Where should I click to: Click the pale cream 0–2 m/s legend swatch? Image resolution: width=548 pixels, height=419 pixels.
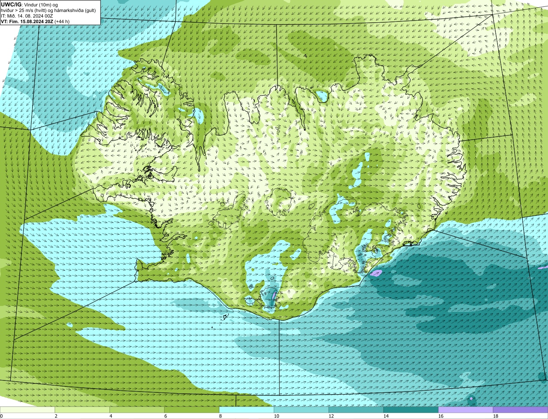(27, 410)
